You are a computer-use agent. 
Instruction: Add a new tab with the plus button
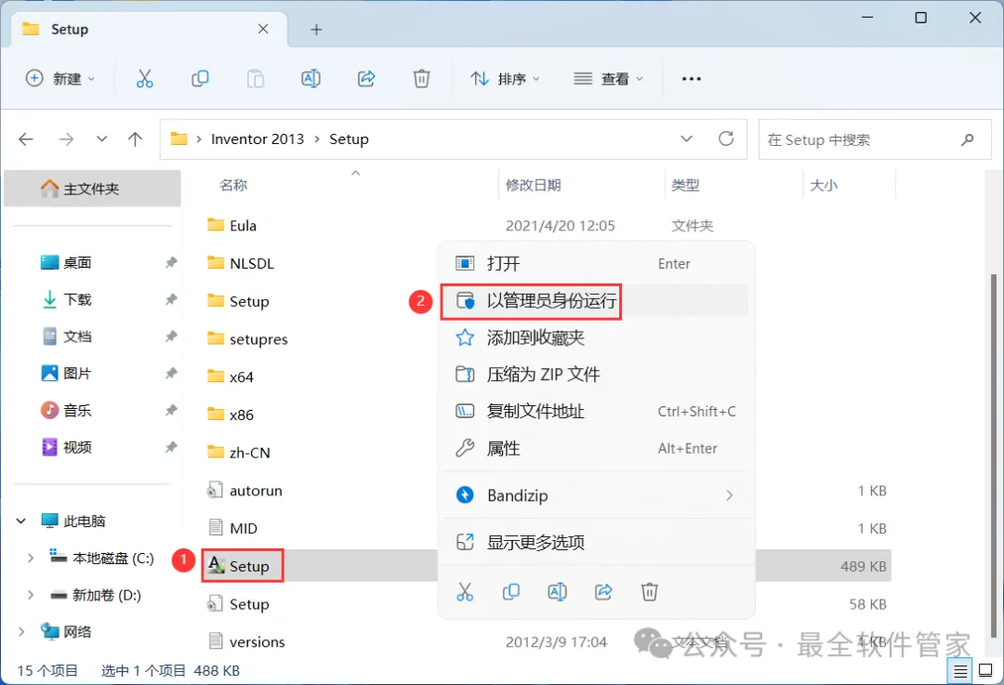pos(316,30)
